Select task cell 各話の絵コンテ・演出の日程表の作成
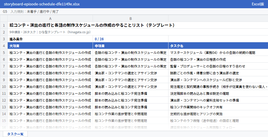The width and height of the screenshot is (268, 137). (218, 60)
